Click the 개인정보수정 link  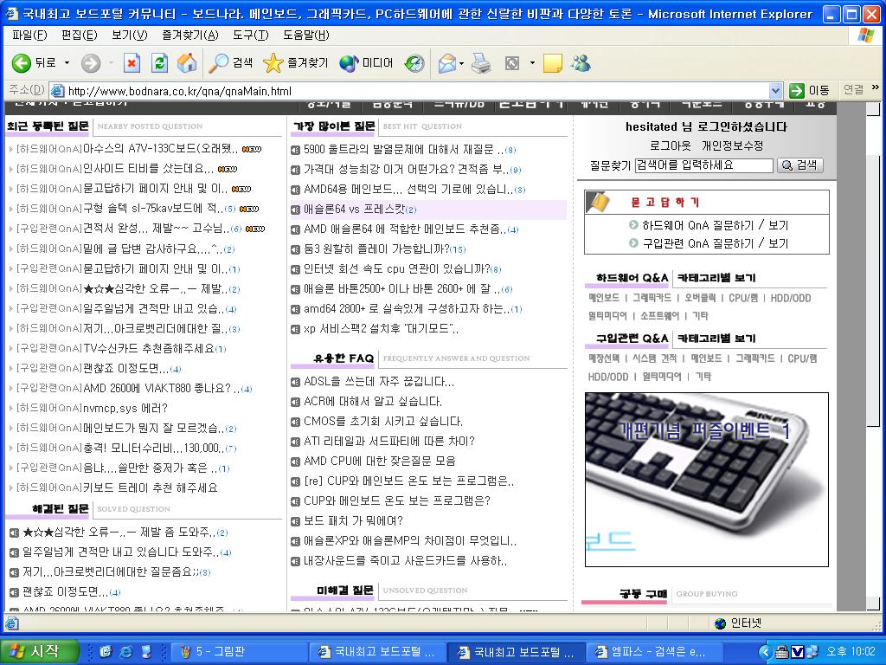(x=732, y=145)
